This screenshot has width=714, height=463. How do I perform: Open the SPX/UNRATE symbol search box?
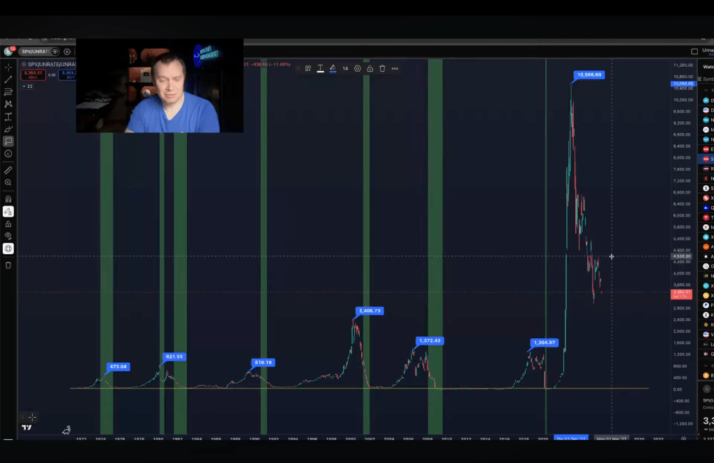(35, 52)
